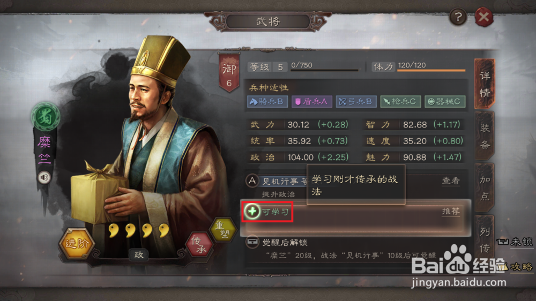The image size is (536, 301).
Task: Click the 进阶 hexagon button
Action: coord(76,243)
